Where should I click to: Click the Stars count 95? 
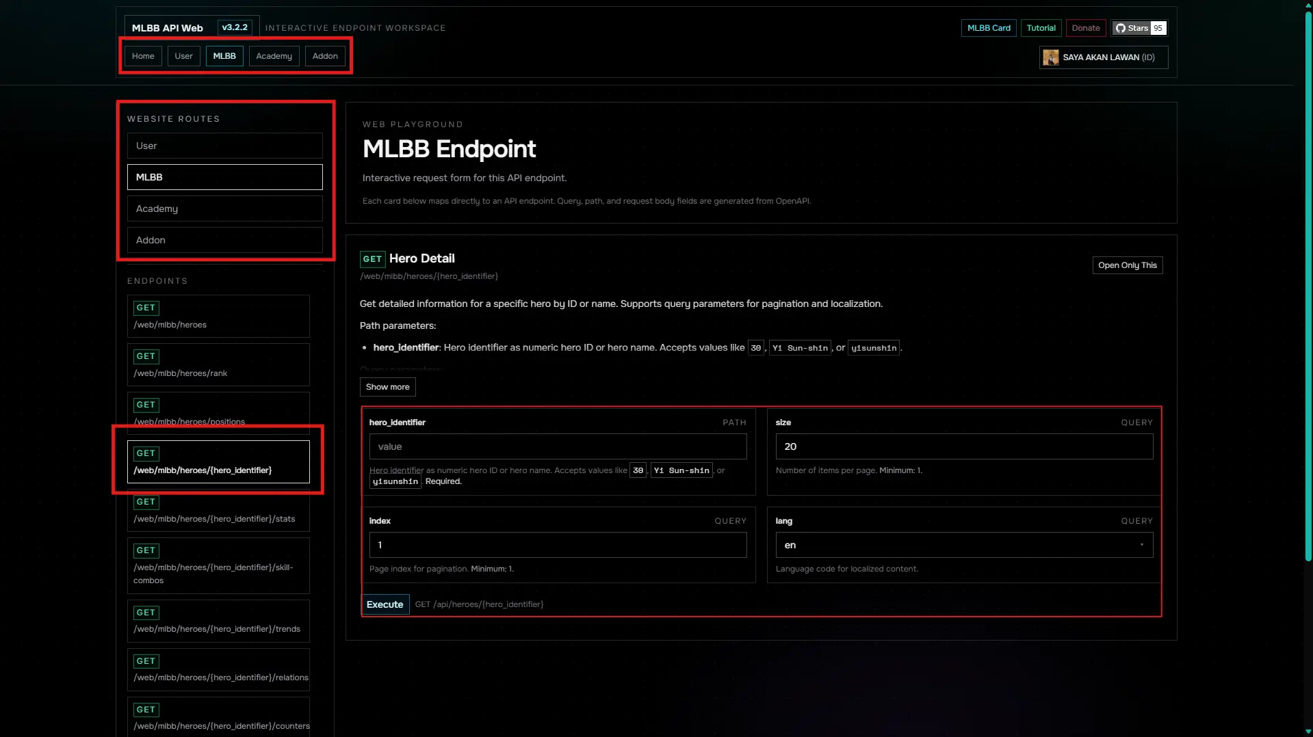[x=1158, y=28]
